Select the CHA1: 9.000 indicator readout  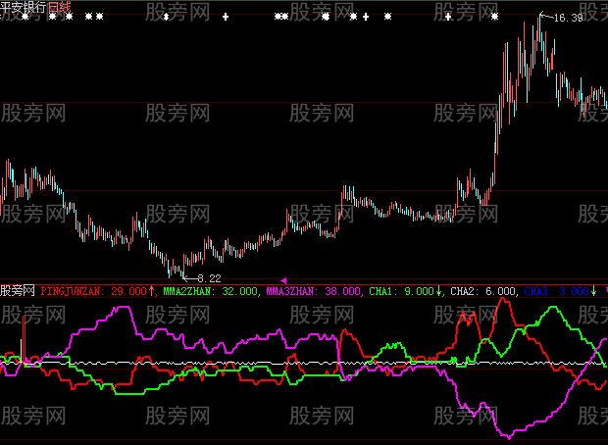(x=401, y=291)
